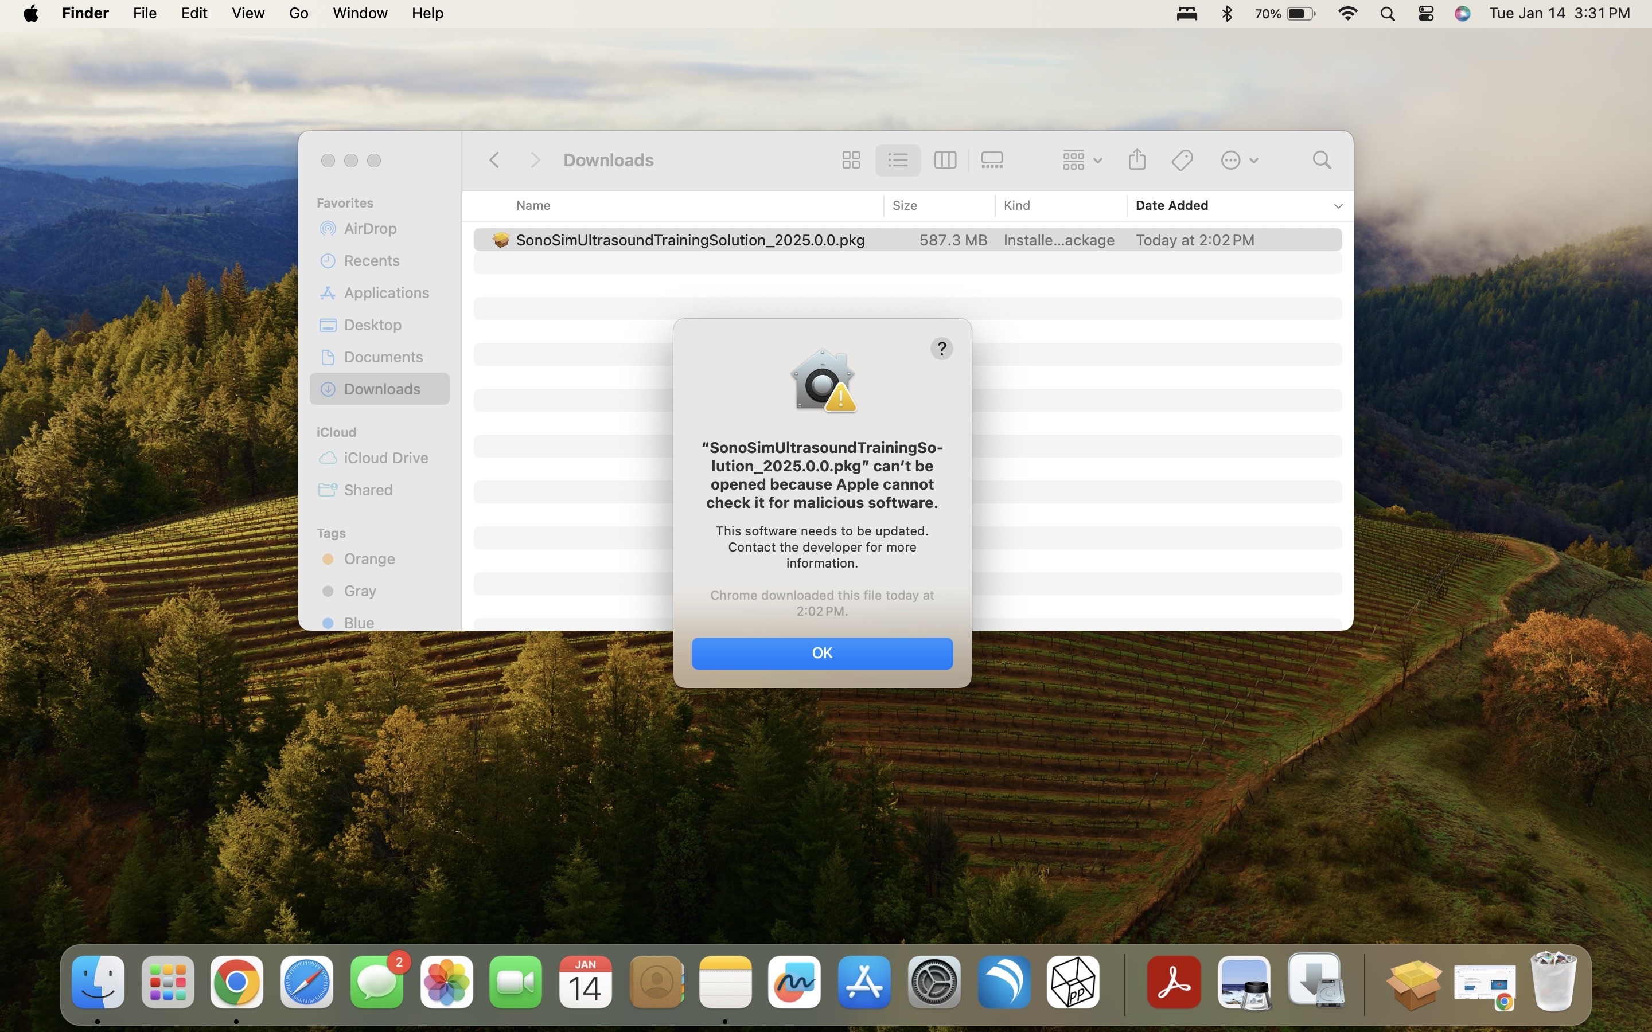Toggle sort order on Date Added column

tap(1239, 205)
